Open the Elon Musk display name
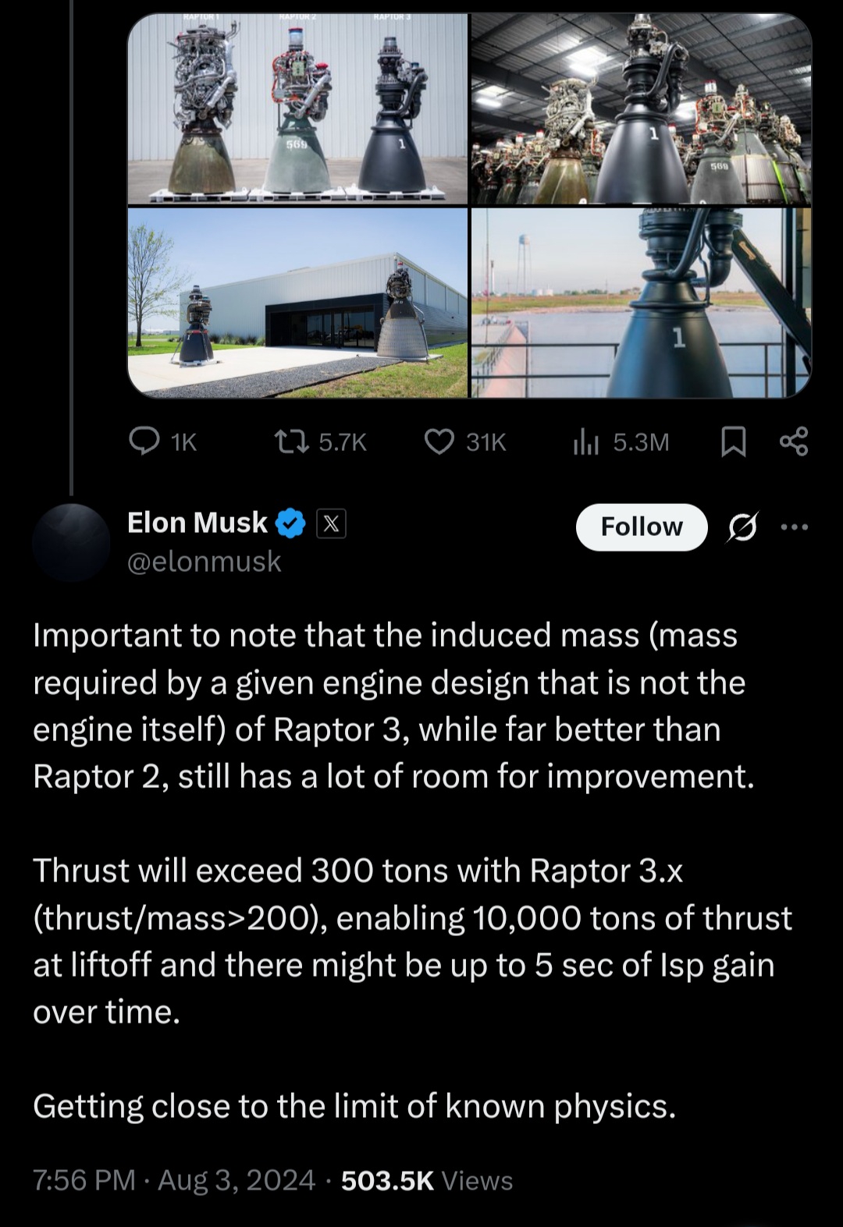The image size is (843, 1227). pyautogui.click(x=197, y=523)
